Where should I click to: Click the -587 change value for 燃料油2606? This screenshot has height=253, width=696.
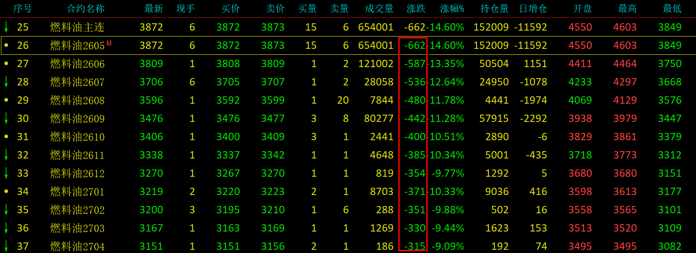click(414, 64)
